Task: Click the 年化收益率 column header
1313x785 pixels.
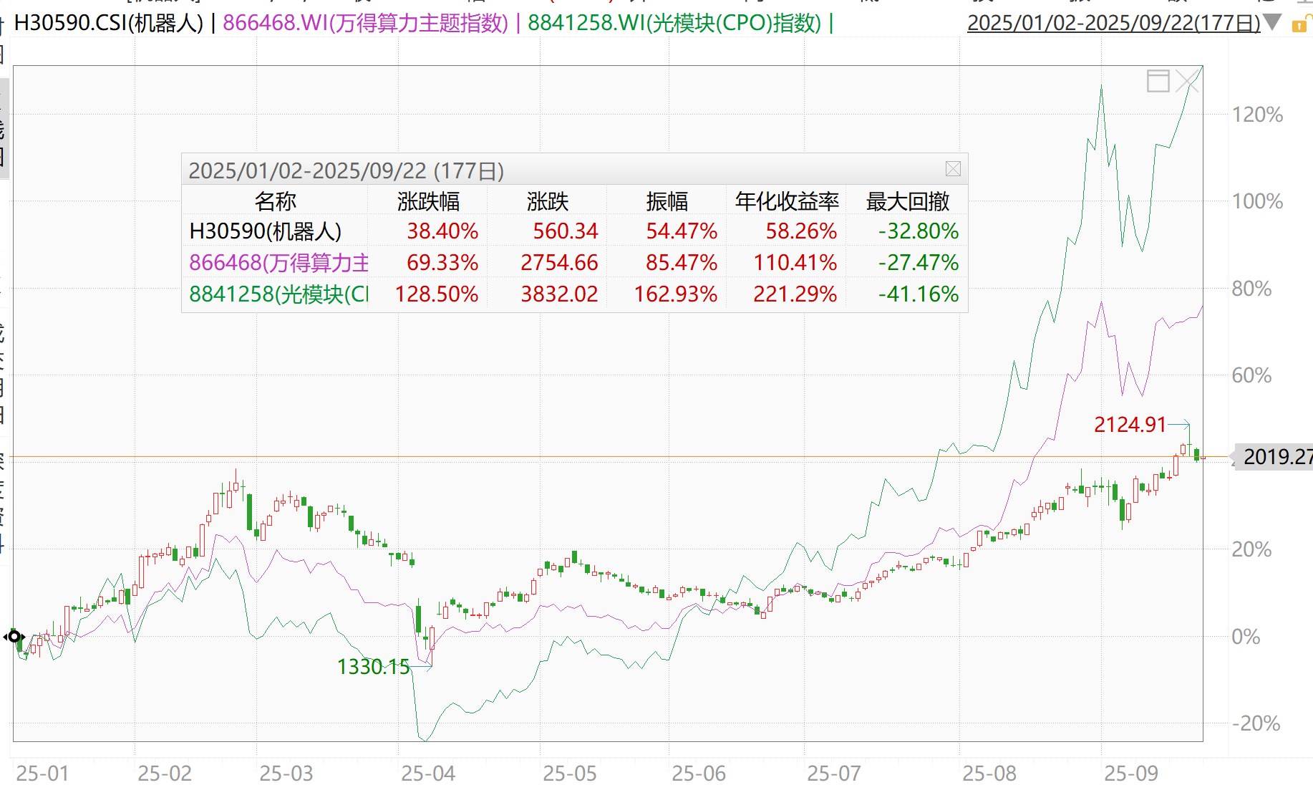Action: [785, 201]
